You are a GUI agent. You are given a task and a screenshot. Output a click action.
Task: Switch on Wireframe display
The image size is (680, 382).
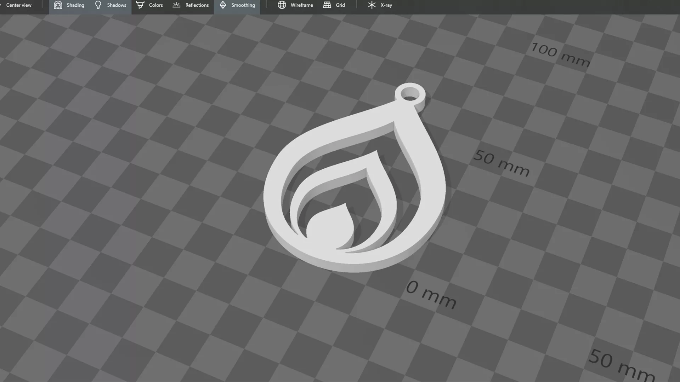(x=302, y=5)
